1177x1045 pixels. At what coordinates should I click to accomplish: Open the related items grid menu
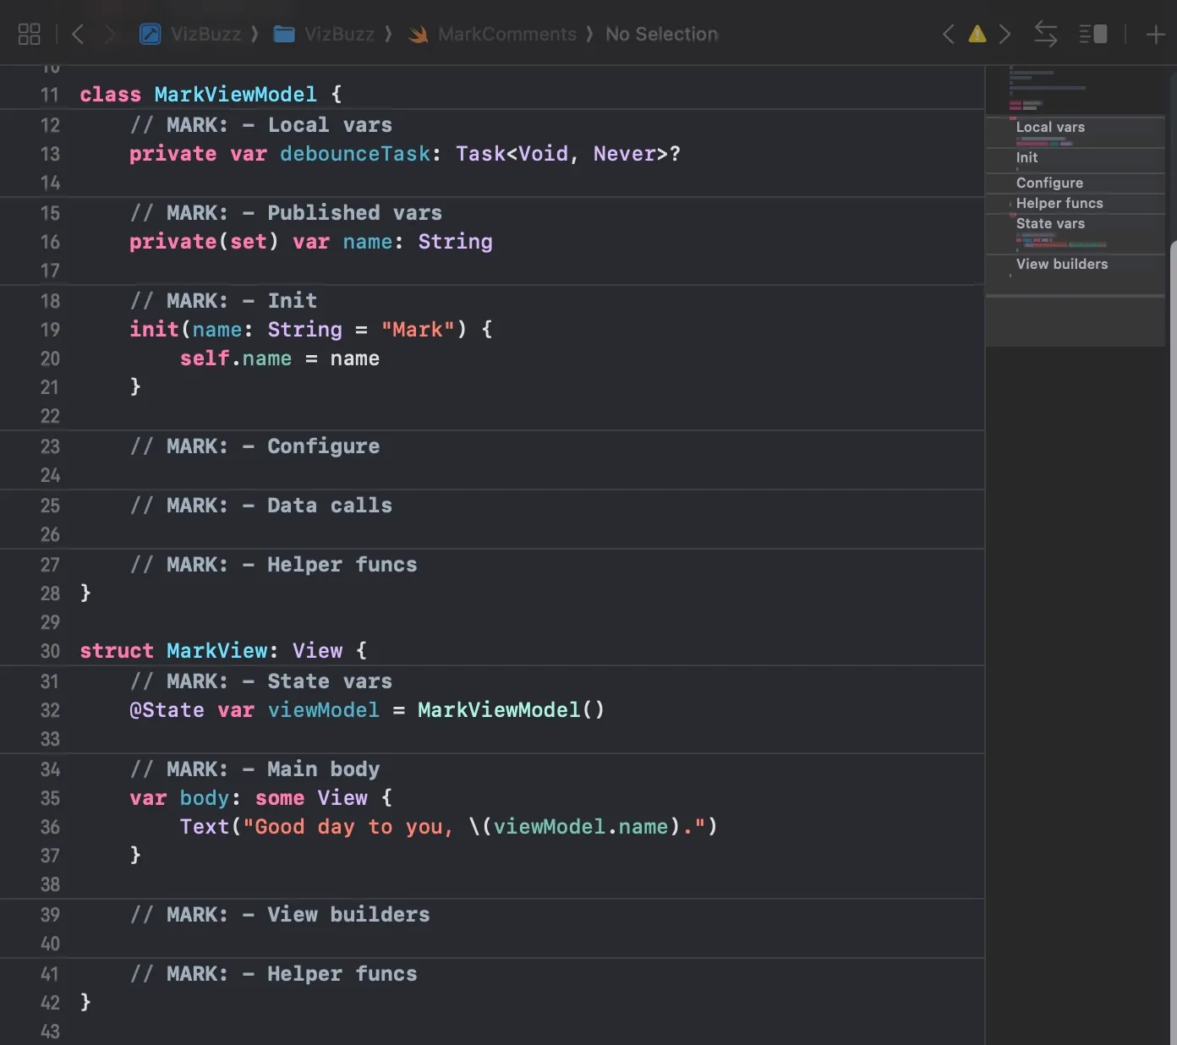pos(29,34)
